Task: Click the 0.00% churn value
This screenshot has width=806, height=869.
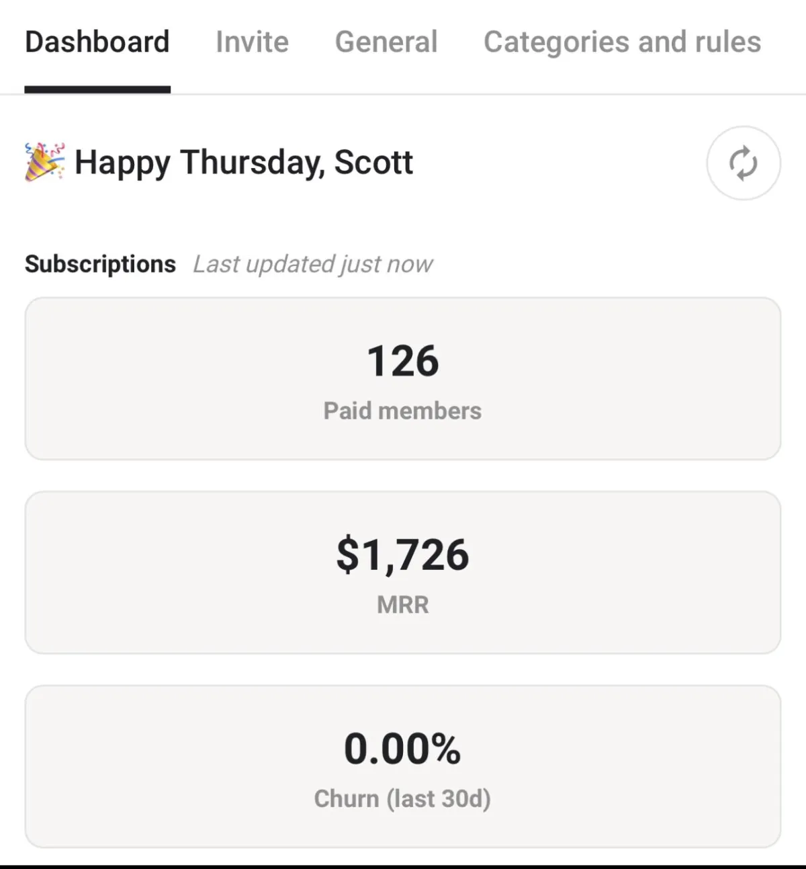Action: (403, 749)
